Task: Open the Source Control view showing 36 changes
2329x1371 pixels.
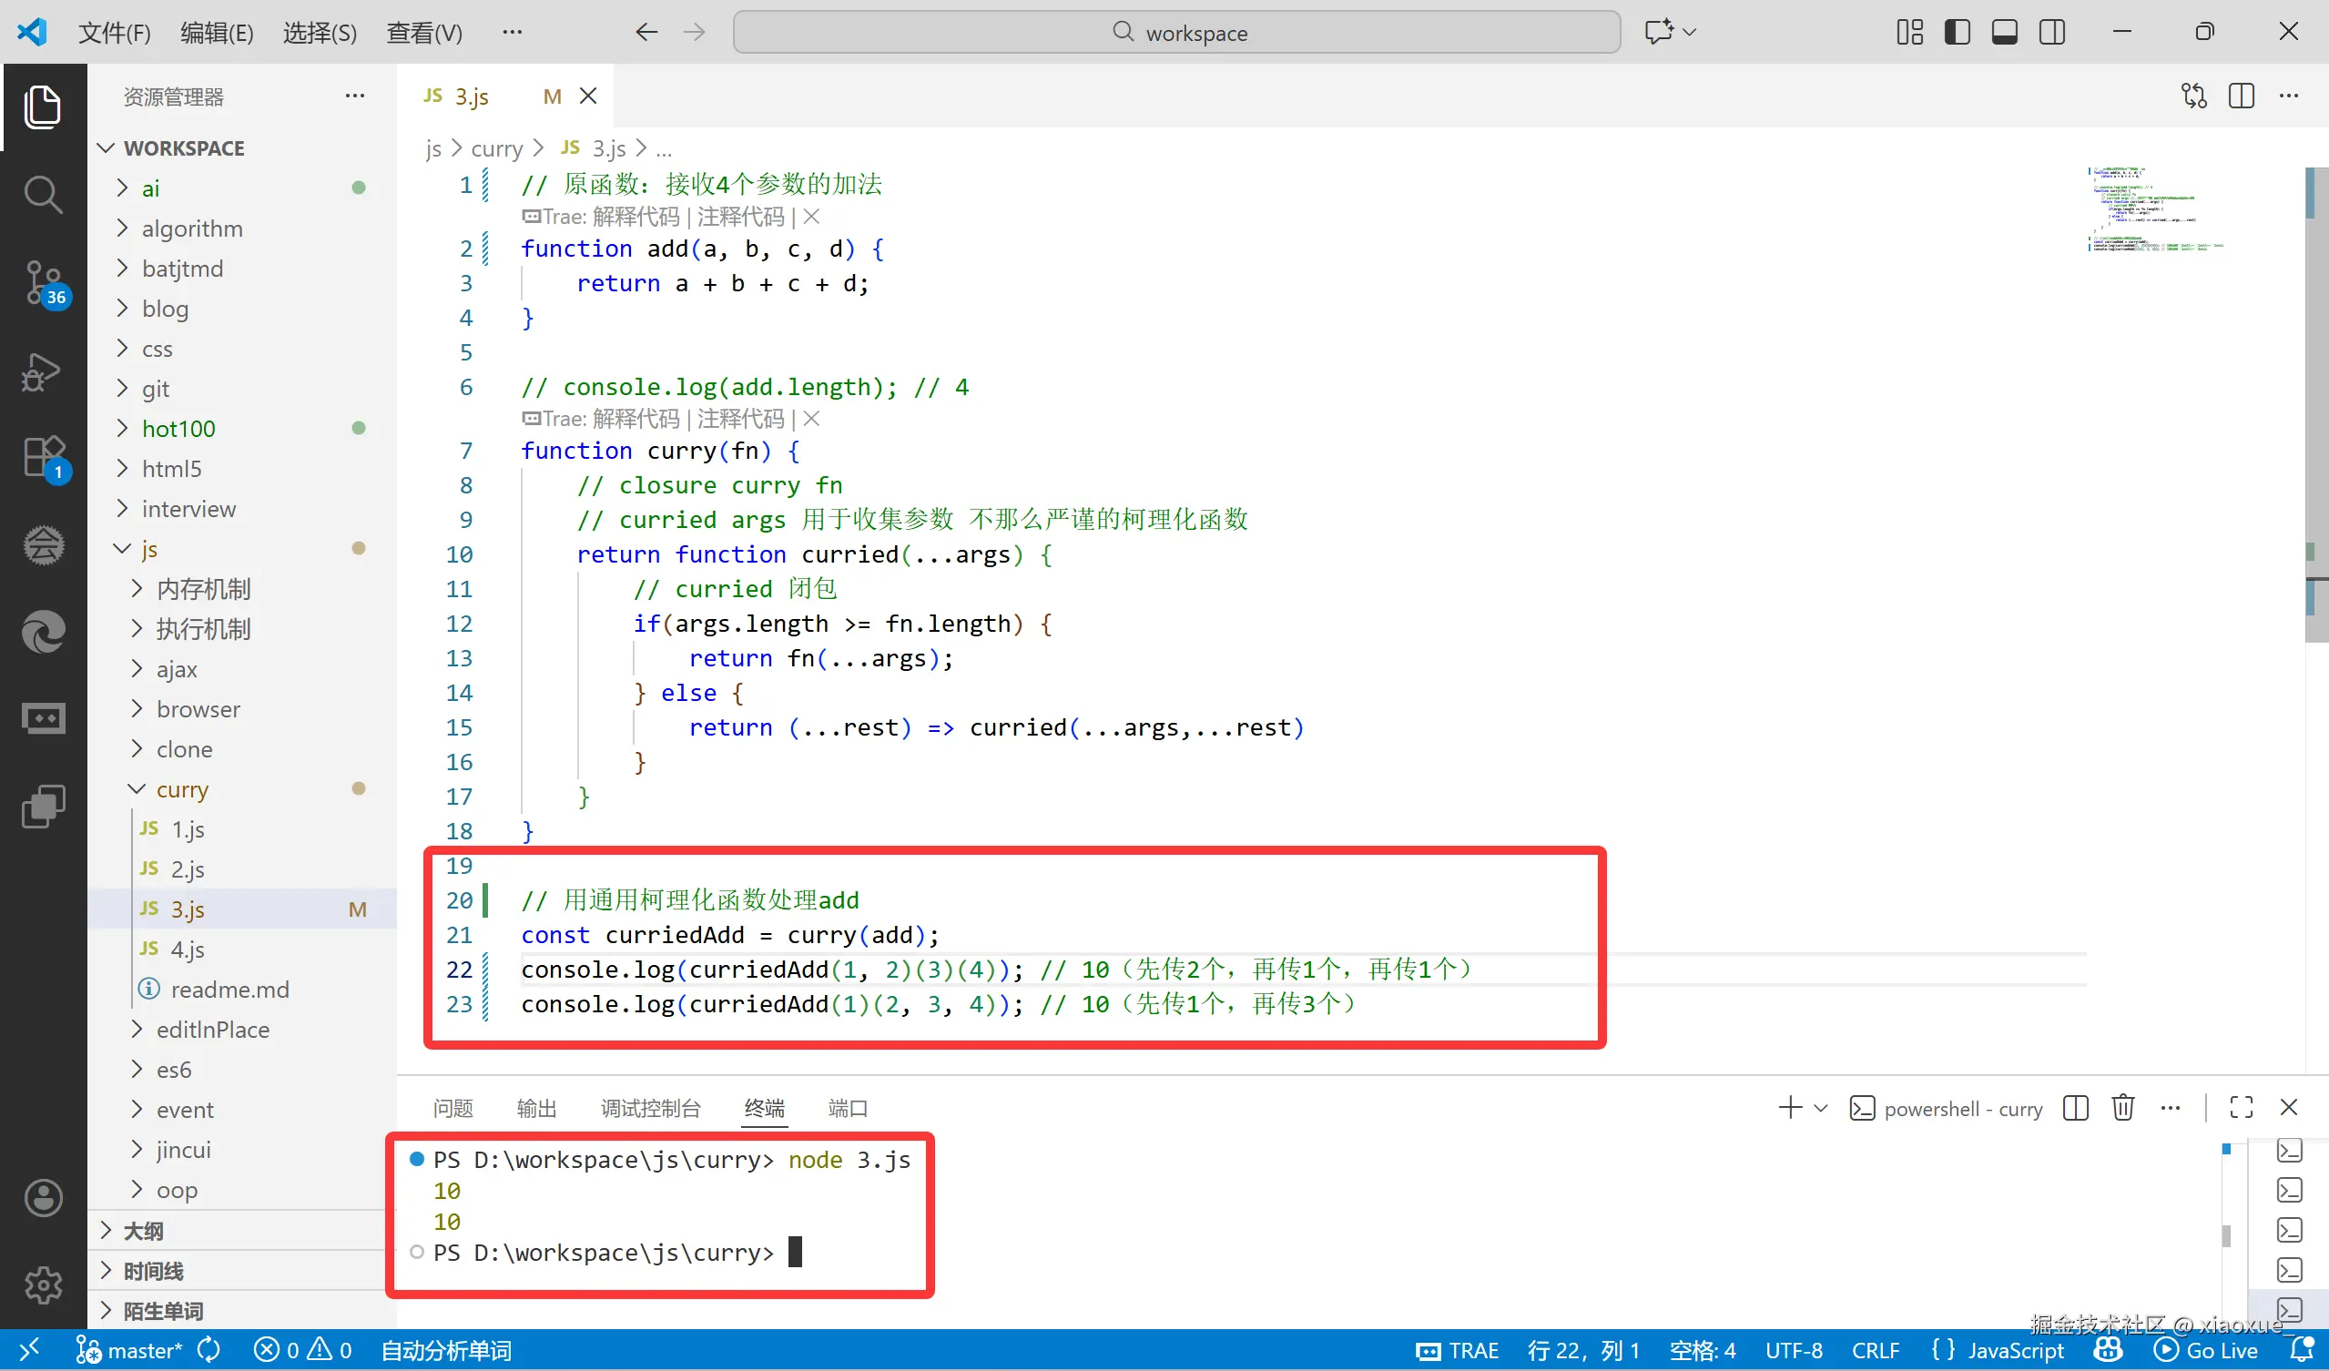Action: (44, 284)
